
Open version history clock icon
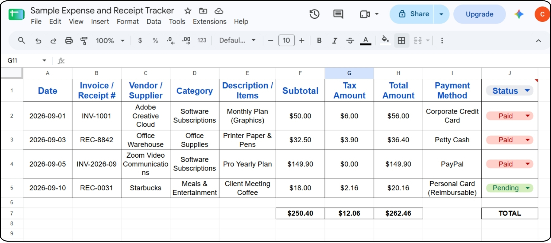point(315,14)
